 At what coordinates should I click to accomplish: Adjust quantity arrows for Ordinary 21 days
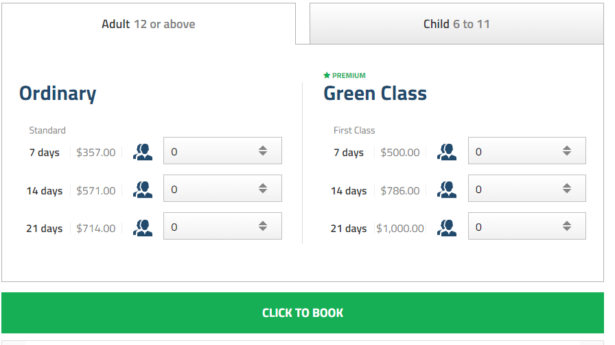coord(263,227)
